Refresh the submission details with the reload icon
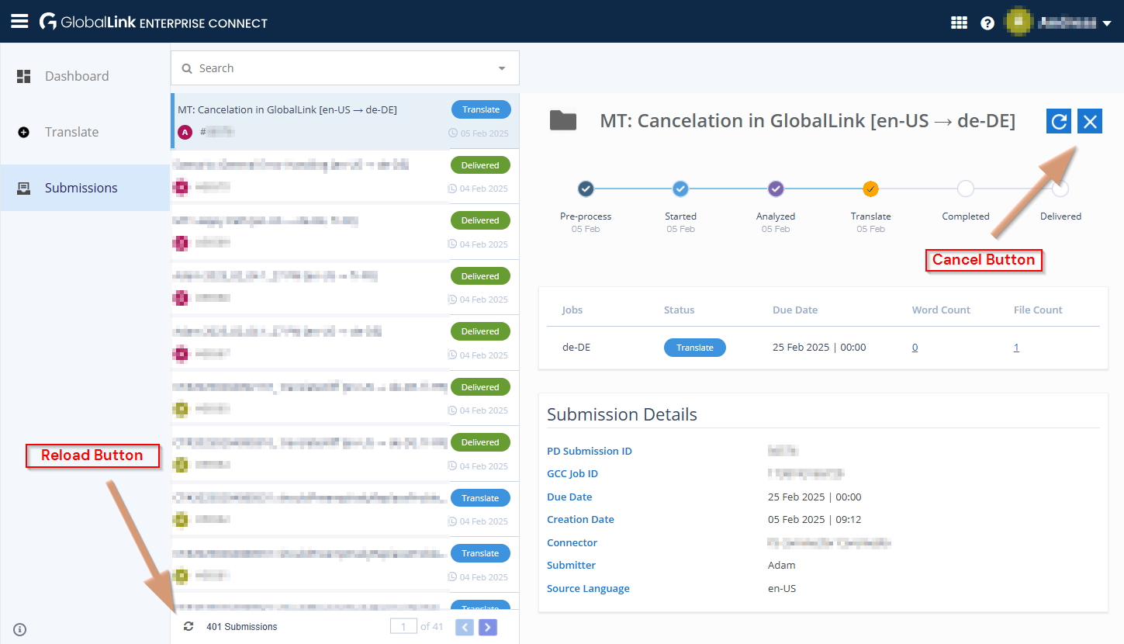 pyautogui.click(x=1058, y=121)
